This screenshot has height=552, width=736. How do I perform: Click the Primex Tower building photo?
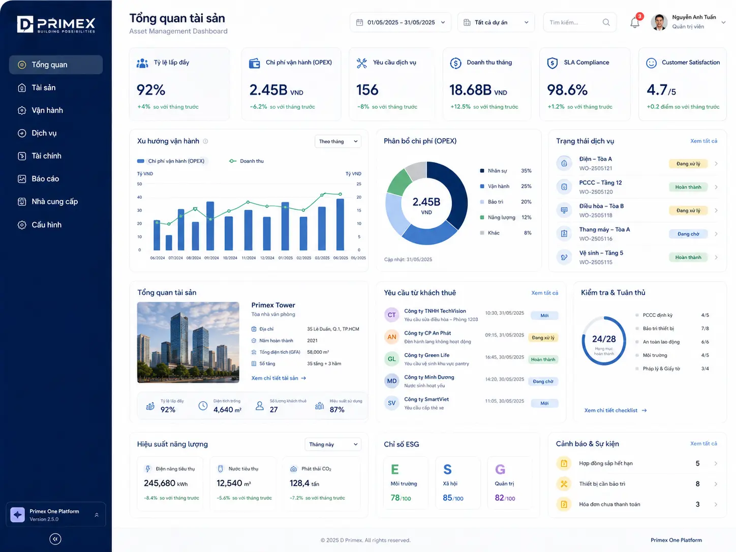(x=188, y=342)
